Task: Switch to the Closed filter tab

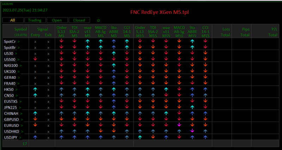Action: 79,20
